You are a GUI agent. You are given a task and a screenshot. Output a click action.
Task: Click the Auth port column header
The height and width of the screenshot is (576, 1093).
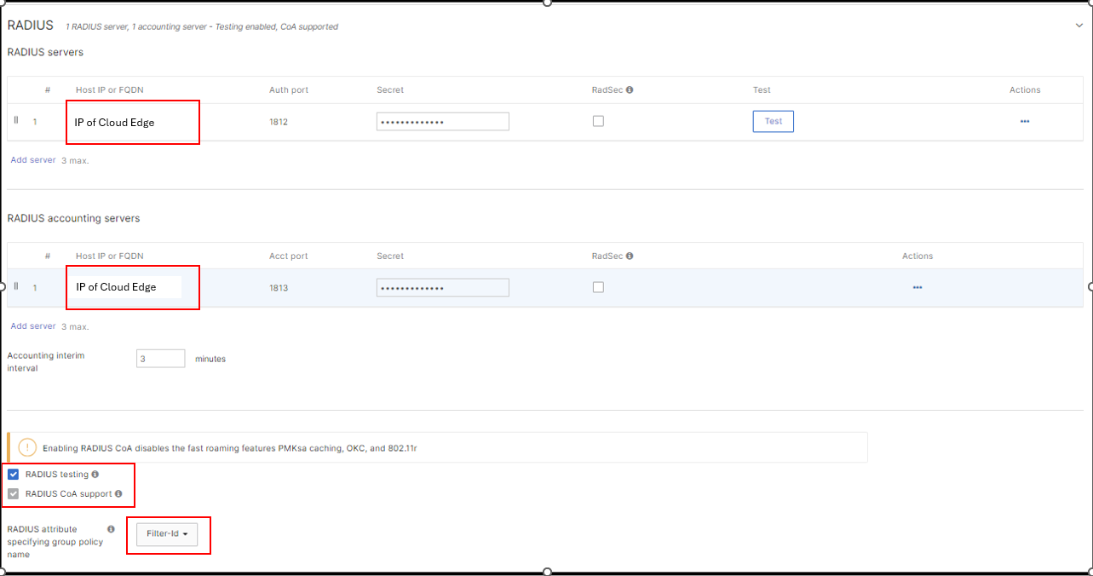pyautogui.click(x=289, y=89)
